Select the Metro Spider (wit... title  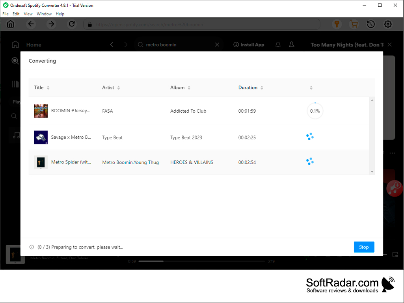(71, 162)
